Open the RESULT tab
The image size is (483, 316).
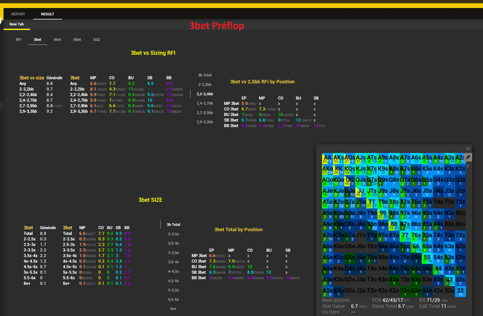48,14
